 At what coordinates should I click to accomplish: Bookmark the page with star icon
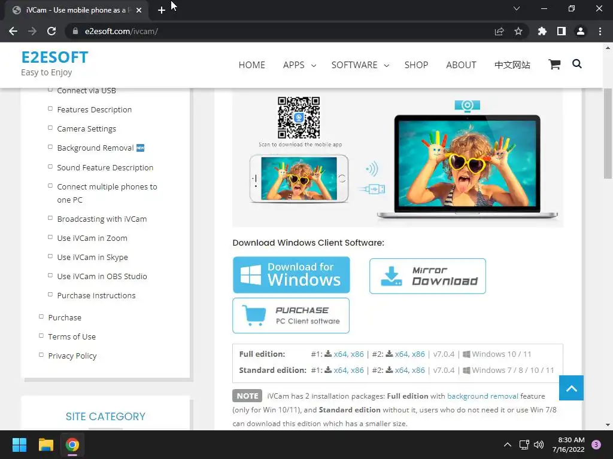pos(518,31)
